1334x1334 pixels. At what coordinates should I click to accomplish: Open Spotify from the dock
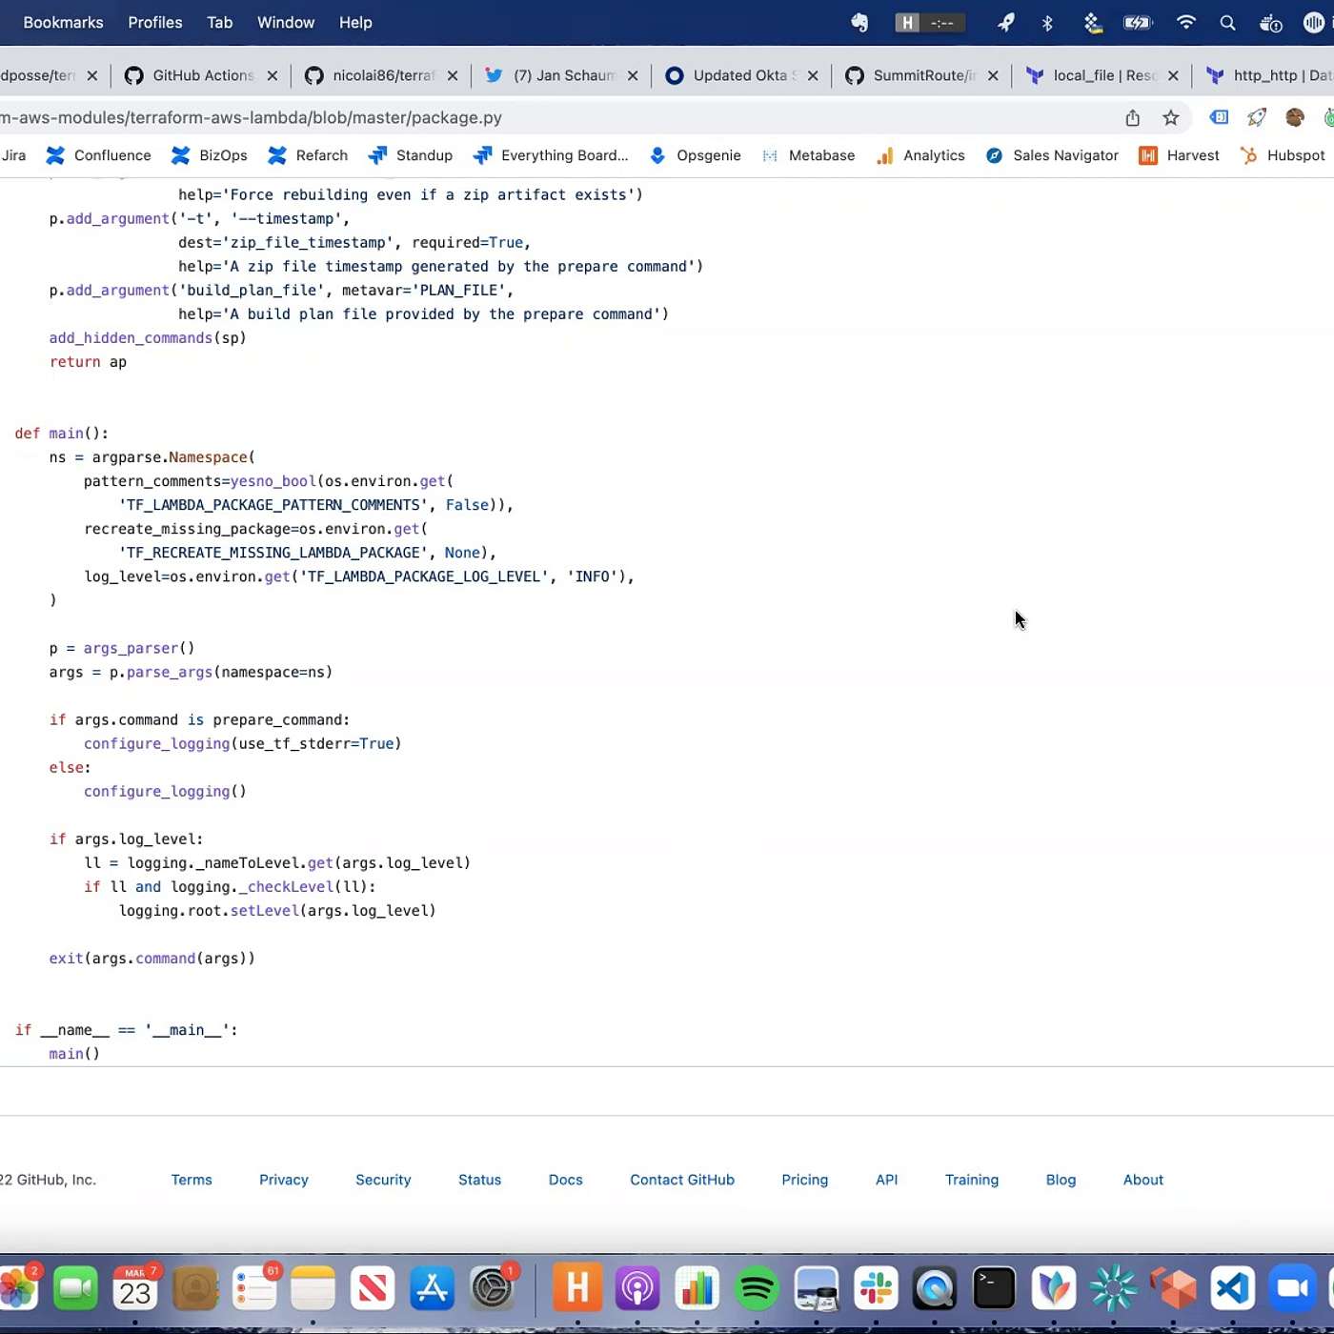[757, 1289]
